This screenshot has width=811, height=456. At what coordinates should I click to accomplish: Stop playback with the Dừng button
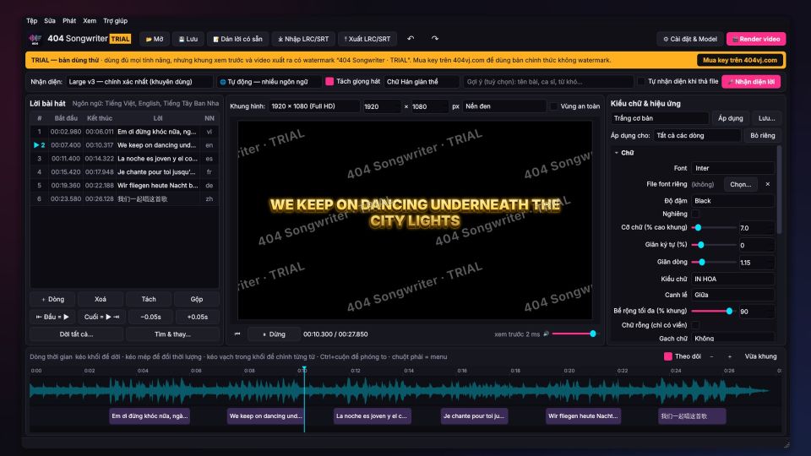[x=274, y=334]
